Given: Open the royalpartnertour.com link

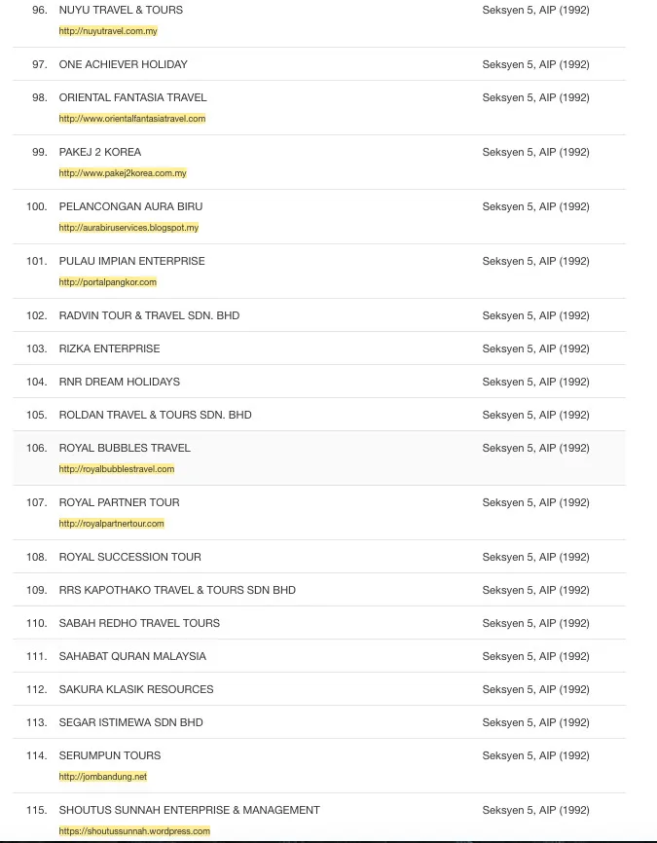Looking at the screenshot, I should coord(112,524).
